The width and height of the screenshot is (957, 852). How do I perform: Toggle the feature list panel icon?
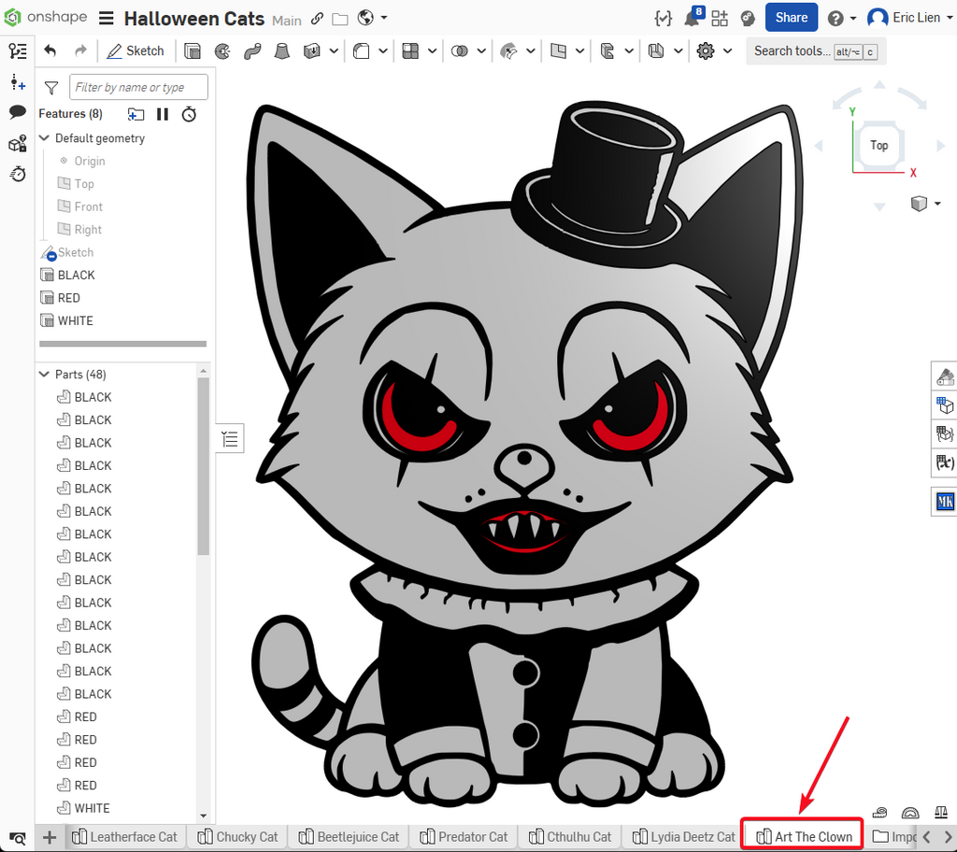pos(18,50)
